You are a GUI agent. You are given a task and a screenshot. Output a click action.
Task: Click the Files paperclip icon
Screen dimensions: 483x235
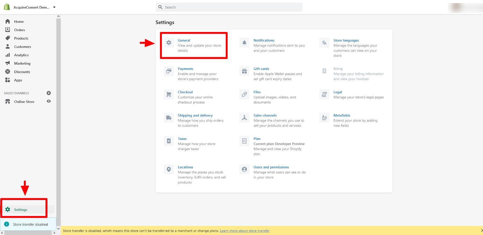pyautogui.click(x=244, y=94)
